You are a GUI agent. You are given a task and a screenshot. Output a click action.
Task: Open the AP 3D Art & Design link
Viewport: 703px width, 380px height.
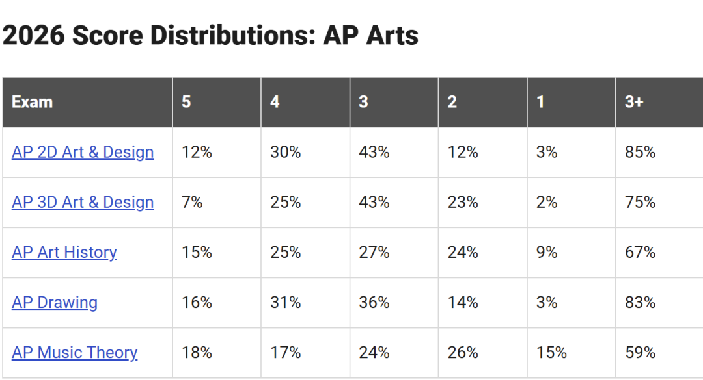coord(83,202)
